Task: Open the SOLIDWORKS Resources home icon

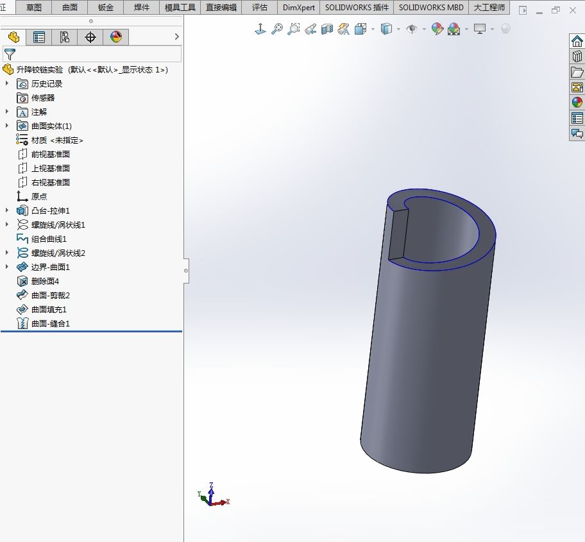Action: (x=577, y=42)
